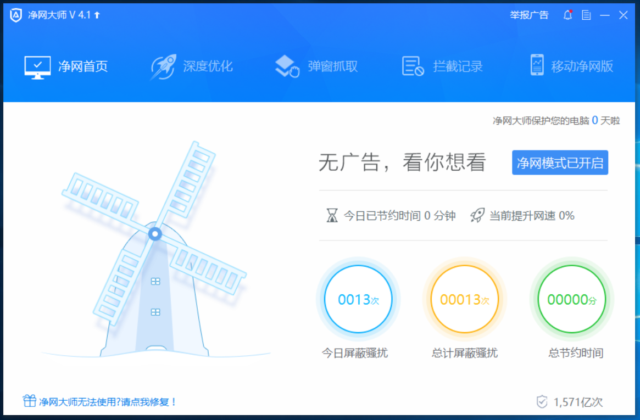
Task: Click the update arrow next to V 4.1
Action: coord(97,15)
